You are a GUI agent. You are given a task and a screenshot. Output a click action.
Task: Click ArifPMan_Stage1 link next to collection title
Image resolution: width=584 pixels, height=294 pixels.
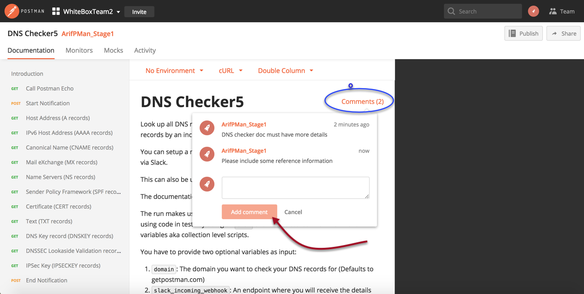point(88,34)
